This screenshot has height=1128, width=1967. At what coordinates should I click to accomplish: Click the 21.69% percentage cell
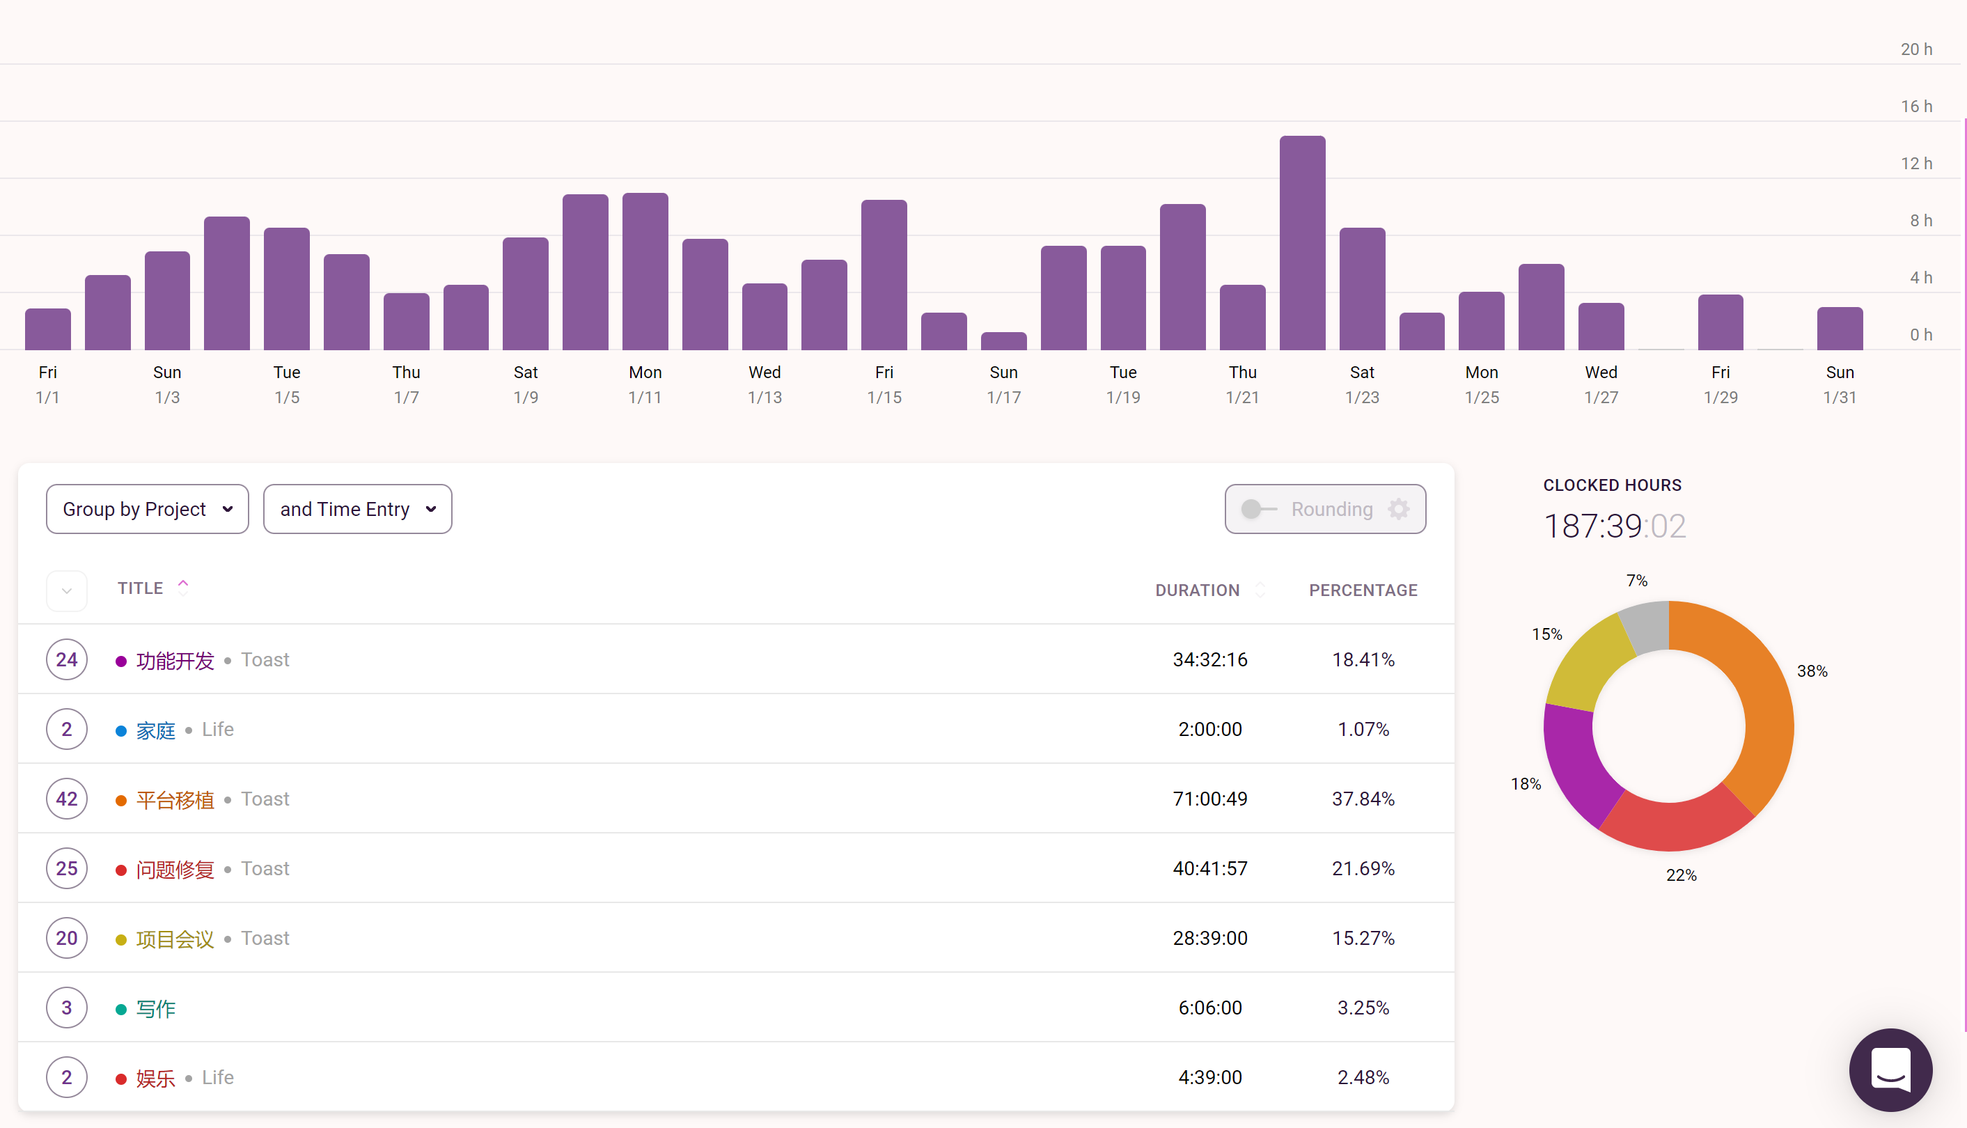coord(1363,868)
